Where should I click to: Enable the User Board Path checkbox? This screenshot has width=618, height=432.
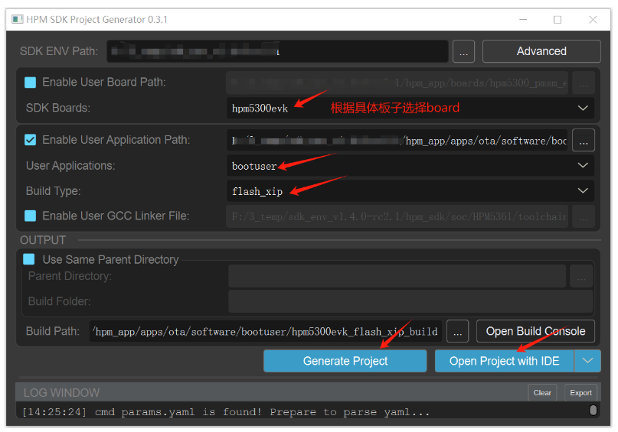pos(31,83)
